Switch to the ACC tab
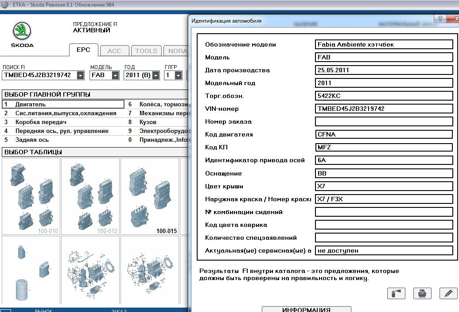Image resolution: width=459 pixels, height=312 pixels. 114,51
